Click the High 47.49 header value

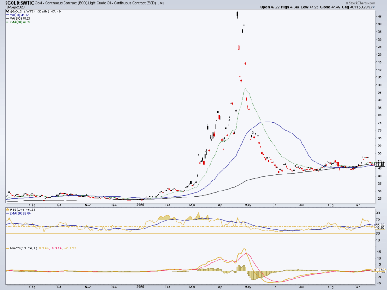(x=290, y=7)
